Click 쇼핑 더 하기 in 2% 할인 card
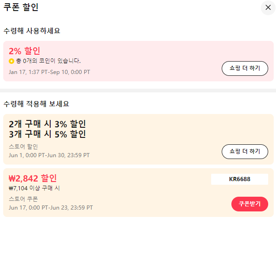 click(x=245, y=68)
